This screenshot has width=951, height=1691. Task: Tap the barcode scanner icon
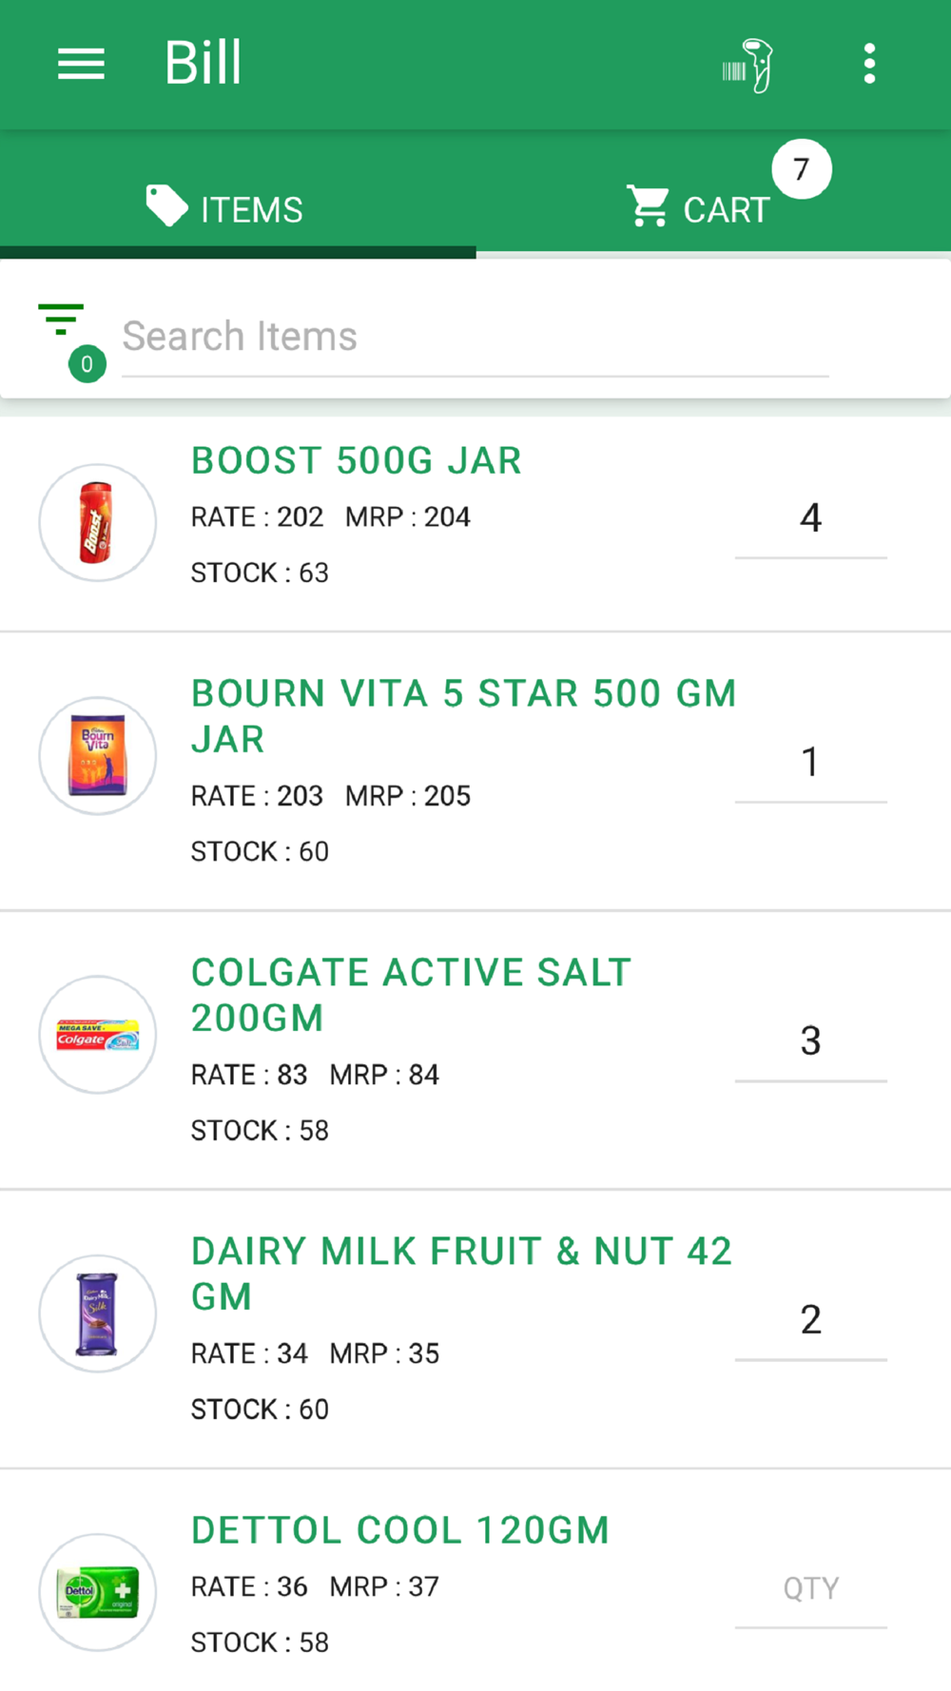(747, 65)
